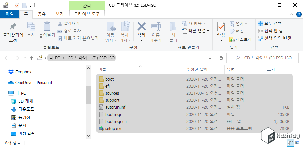Select the efi folder
The height and width of the screenshot is (147, 303).
pyautogui.click(x=194, y=86)
